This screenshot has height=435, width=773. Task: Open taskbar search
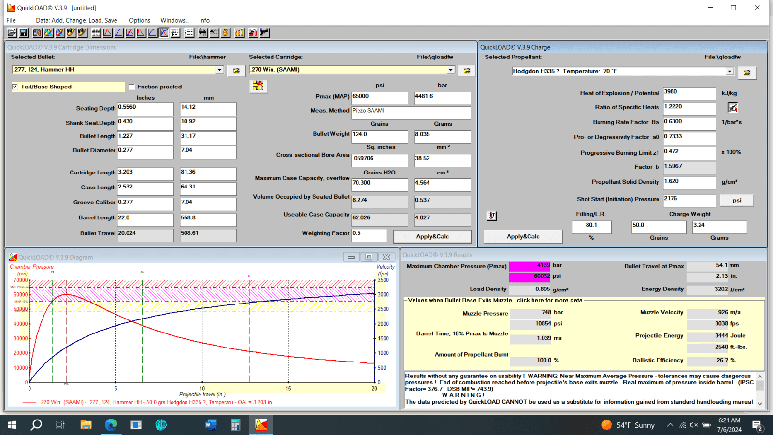click(36, 425)
